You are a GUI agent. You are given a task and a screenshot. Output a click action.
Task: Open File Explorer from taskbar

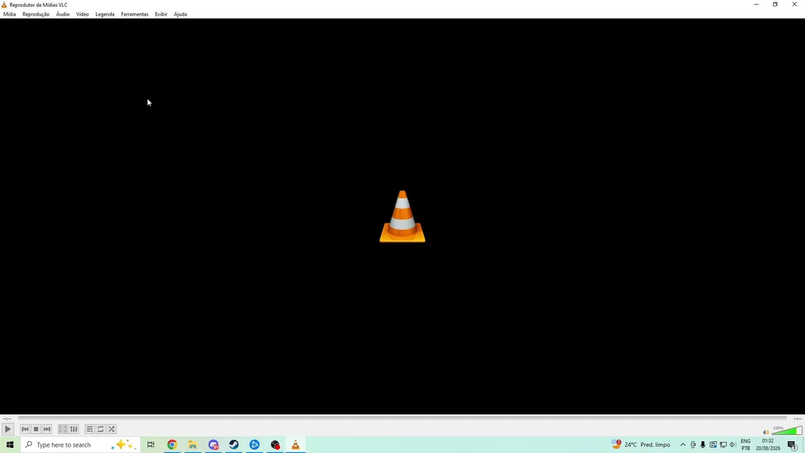pos(192,445)
